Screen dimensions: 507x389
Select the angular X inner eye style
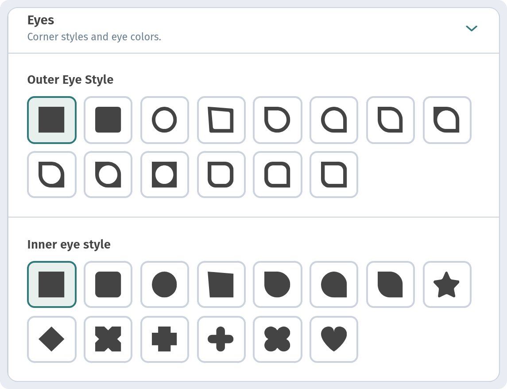tap(108, 339)
